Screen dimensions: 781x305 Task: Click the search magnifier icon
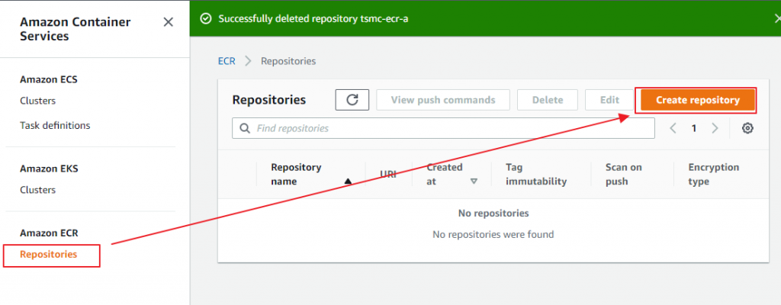[x=245, y=128]
